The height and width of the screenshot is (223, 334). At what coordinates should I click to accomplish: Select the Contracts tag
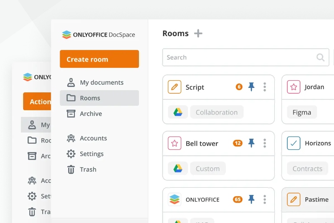[307, 169]
